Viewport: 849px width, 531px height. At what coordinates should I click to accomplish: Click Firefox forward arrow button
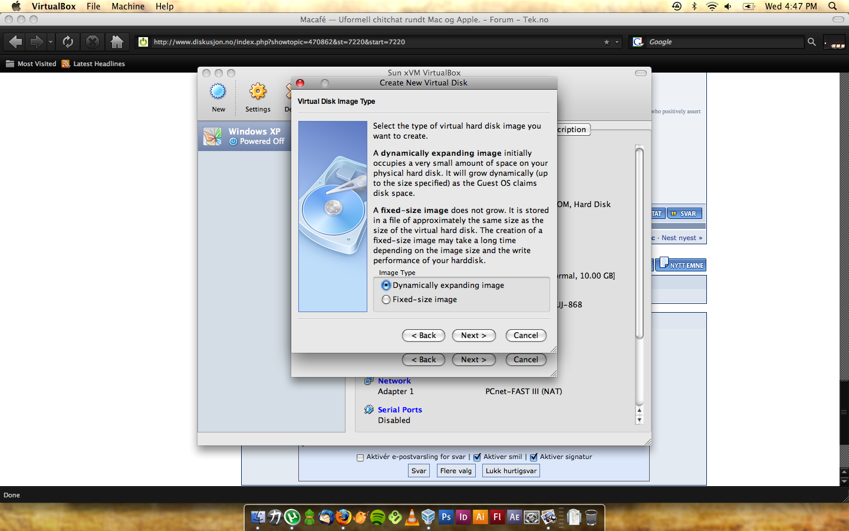pos(37,42)
